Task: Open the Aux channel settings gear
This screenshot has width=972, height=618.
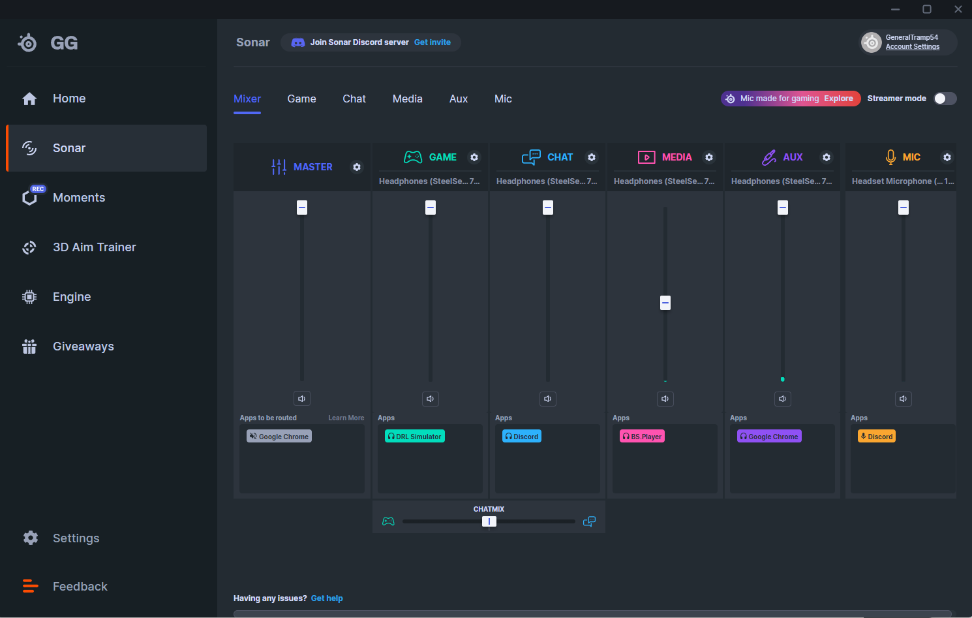Action: tap(827, 157)
